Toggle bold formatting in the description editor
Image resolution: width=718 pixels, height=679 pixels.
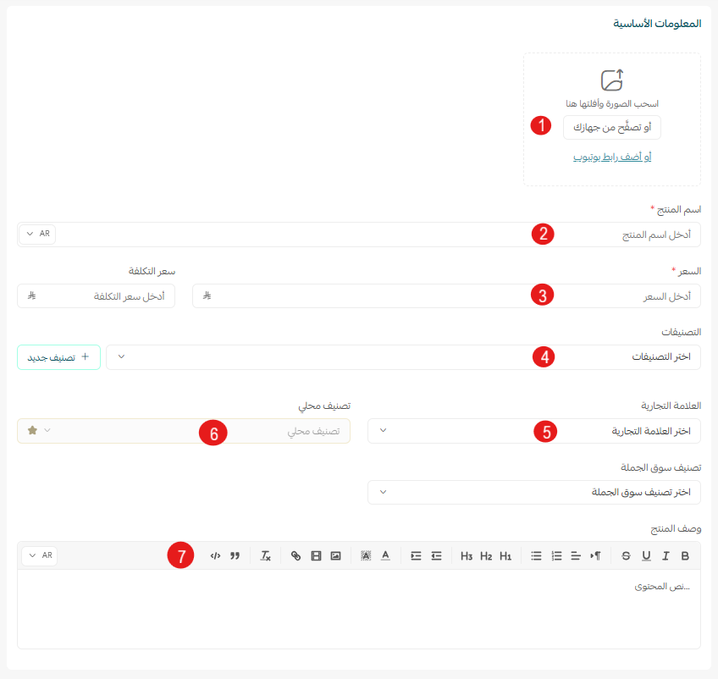click(x=684, y=556)
